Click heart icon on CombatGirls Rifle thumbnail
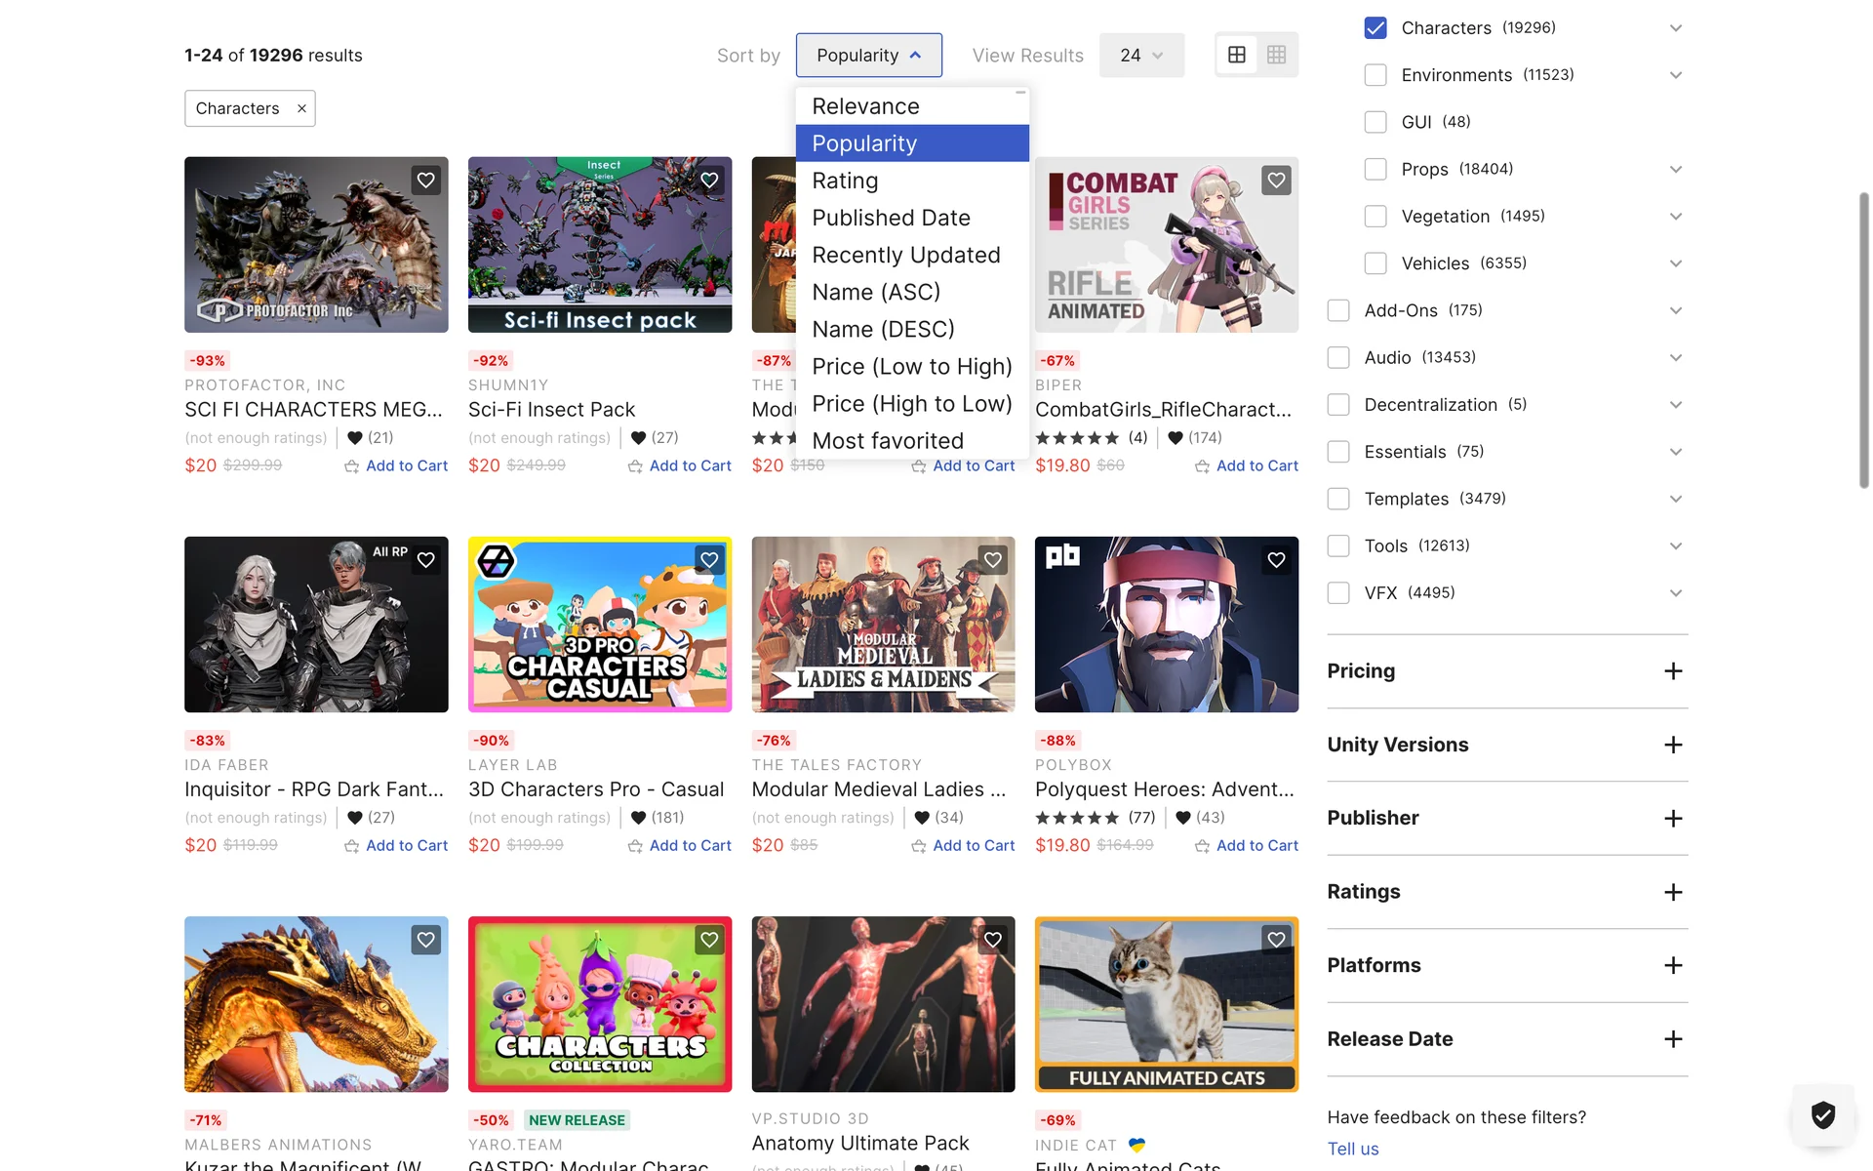1873x1171 pixels. (1276, 181)
